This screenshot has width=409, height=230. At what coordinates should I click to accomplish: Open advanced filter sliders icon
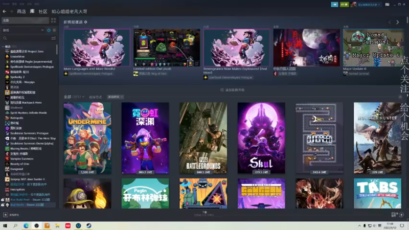54,38
